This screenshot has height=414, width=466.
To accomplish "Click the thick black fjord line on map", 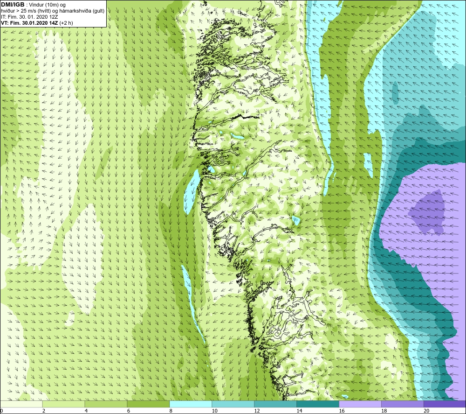I will 246,117.
